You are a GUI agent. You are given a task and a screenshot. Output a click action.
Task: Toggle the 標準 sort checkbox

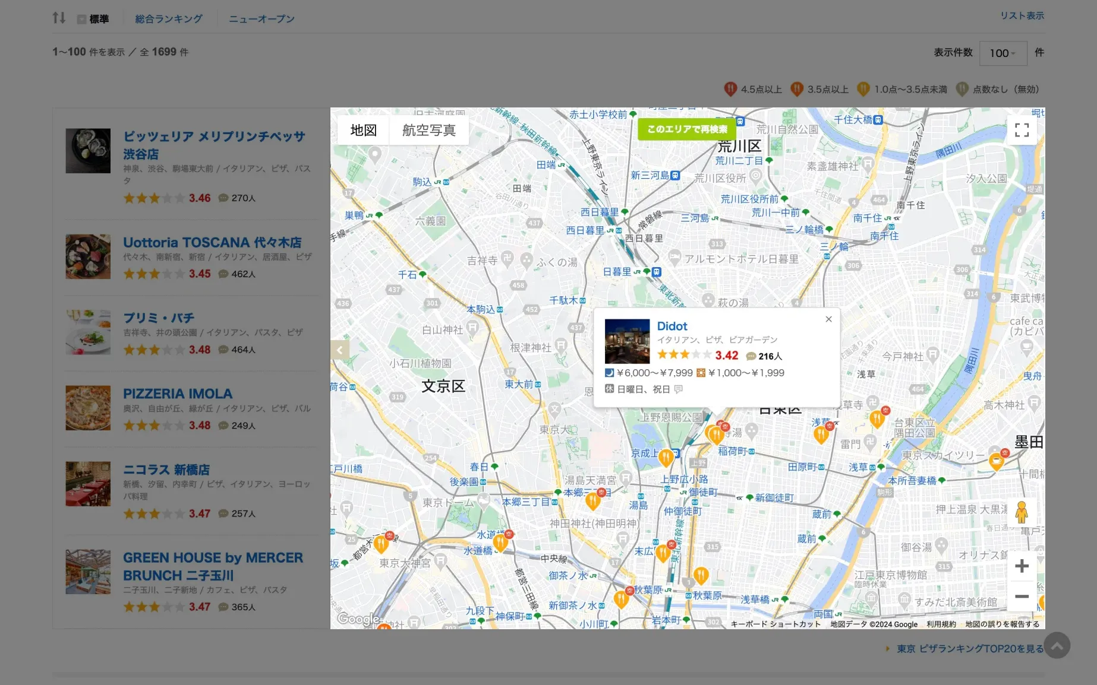click(x=81, y=20)
